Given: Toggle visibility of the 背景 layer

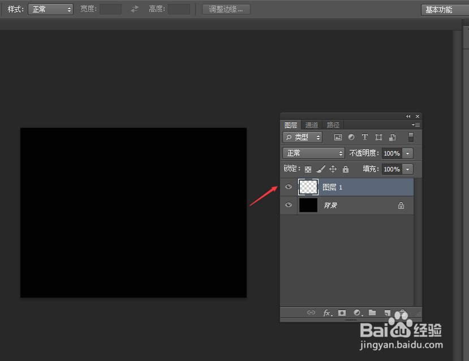Looking at the screenshot, I should (x=288, y=205).
